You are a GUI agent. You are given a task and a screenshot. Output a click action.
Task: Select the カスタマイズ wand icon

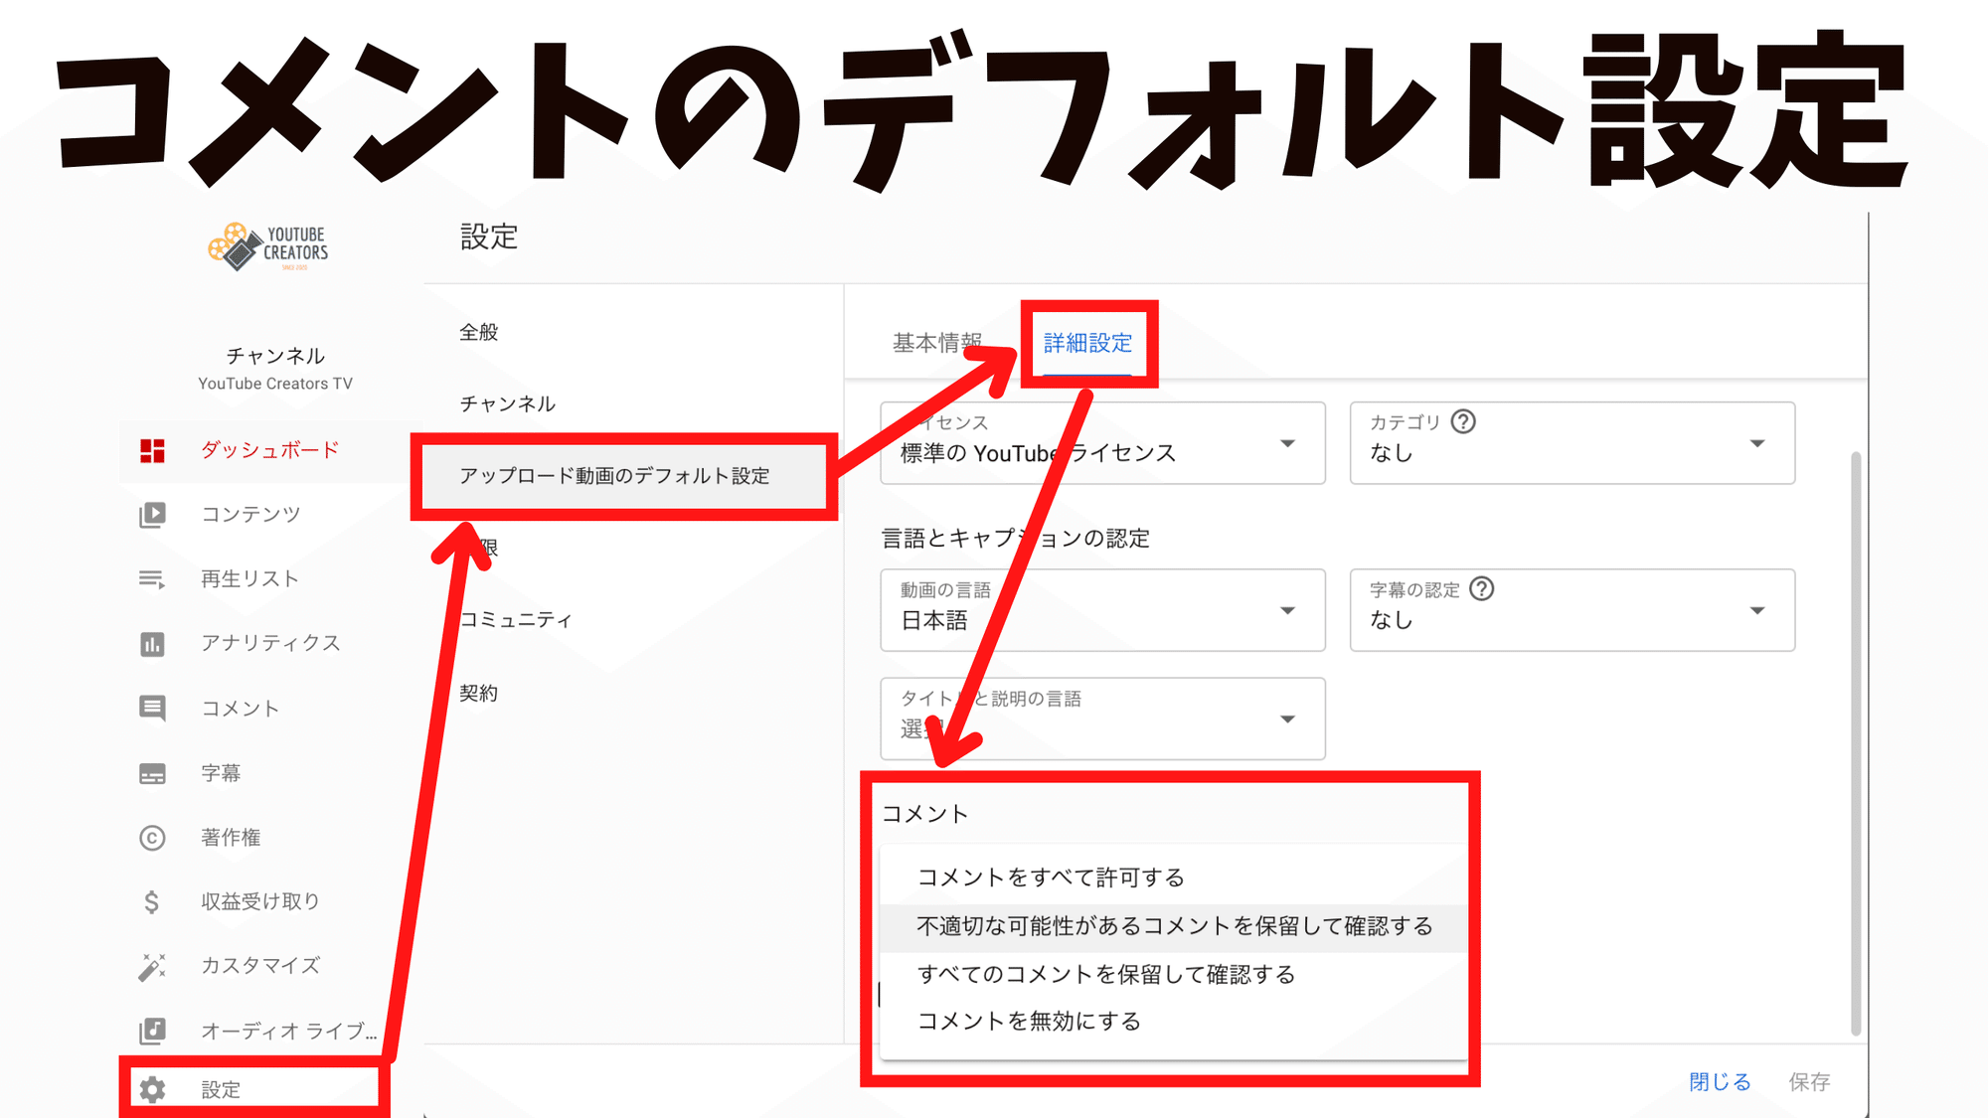151,965
